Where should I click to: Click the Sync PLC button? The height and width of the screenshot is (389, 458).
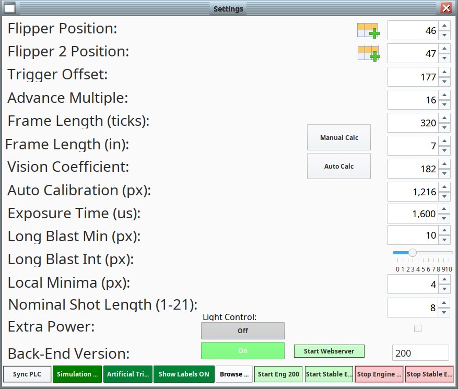click(x=27, y=374)
